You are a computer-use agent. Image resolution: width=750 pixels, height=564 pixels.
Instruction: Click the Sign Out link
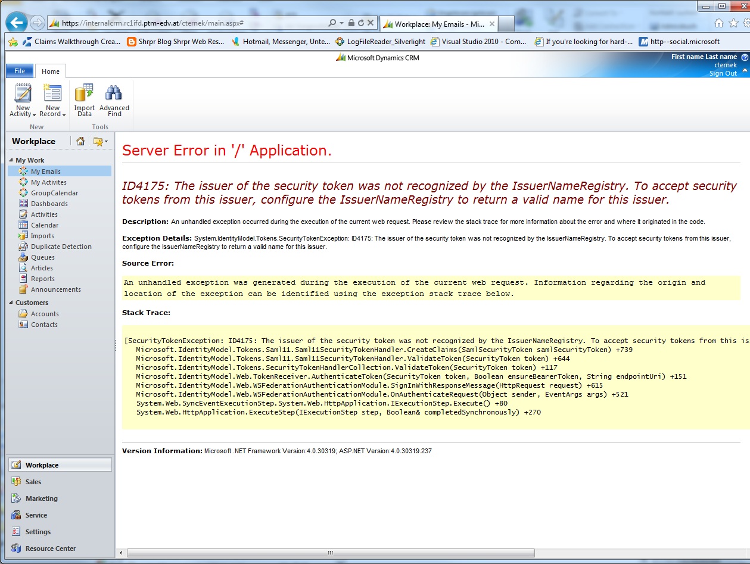(723, 73)
